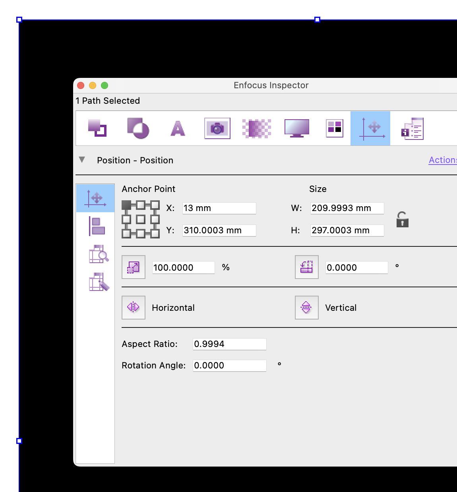457x492 pixels.
Task: Click the Horizontal flip label
Action: (x=173, y=308)
